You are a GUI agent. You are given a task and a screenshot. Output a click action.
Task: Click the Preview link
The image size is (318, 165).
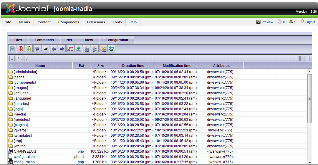267,22
